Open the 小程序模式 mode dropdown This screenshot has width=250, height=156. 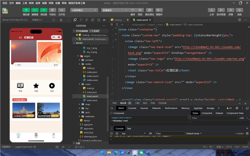click(83, 10)
